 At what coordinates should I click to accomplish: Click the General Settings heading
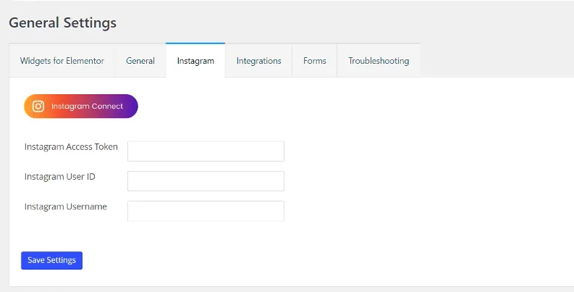click(62, 22)
